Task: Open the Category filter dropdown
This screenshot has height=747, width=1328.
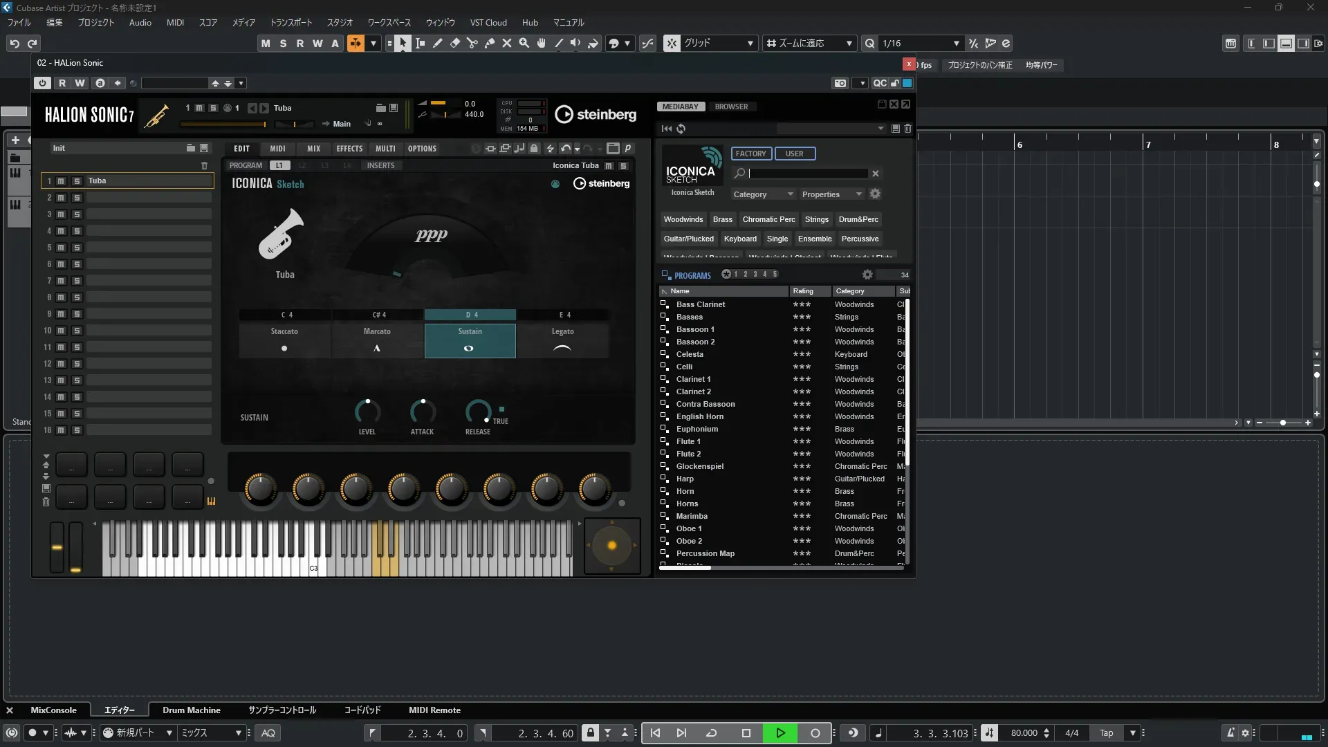Action: tap(762, 194)
